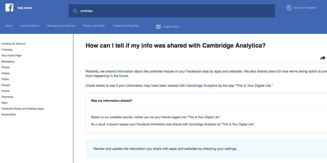Open the Policies and Reporting menu
Image resolution: width=327 pixels, height=163 pixels.
point(126,26)
